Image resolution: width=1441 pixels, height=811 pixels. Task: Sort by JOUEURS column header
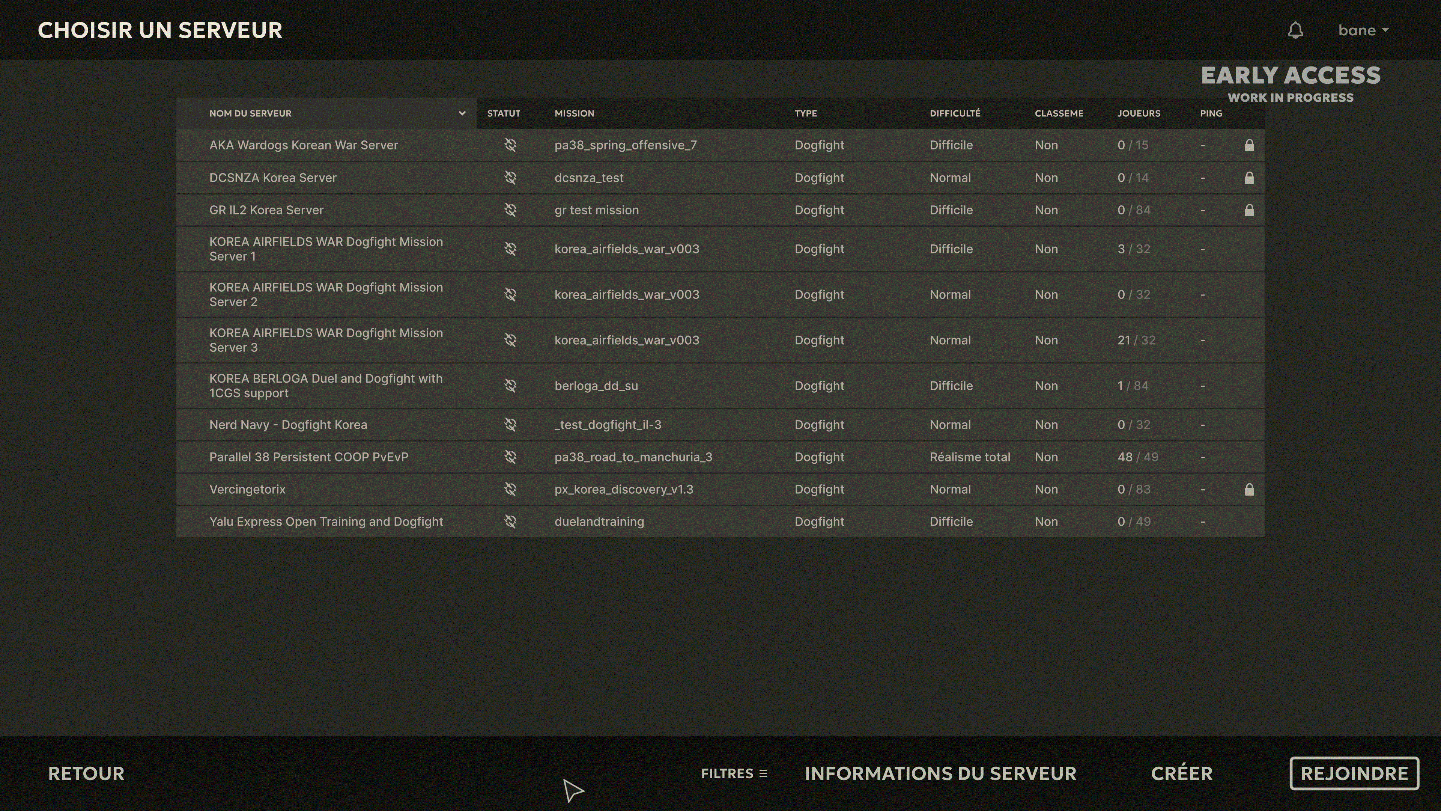point(1139,113)
